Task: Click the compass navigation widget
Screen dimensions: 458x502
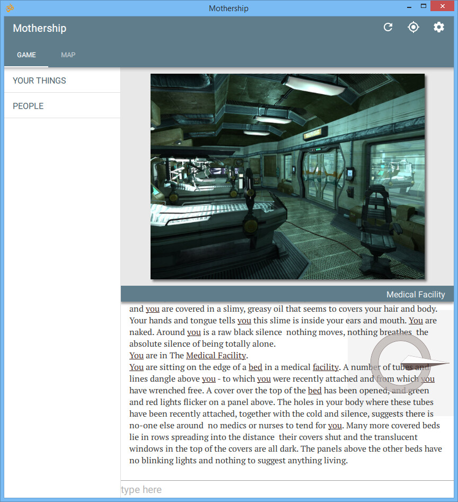Action: click(401, 363)
